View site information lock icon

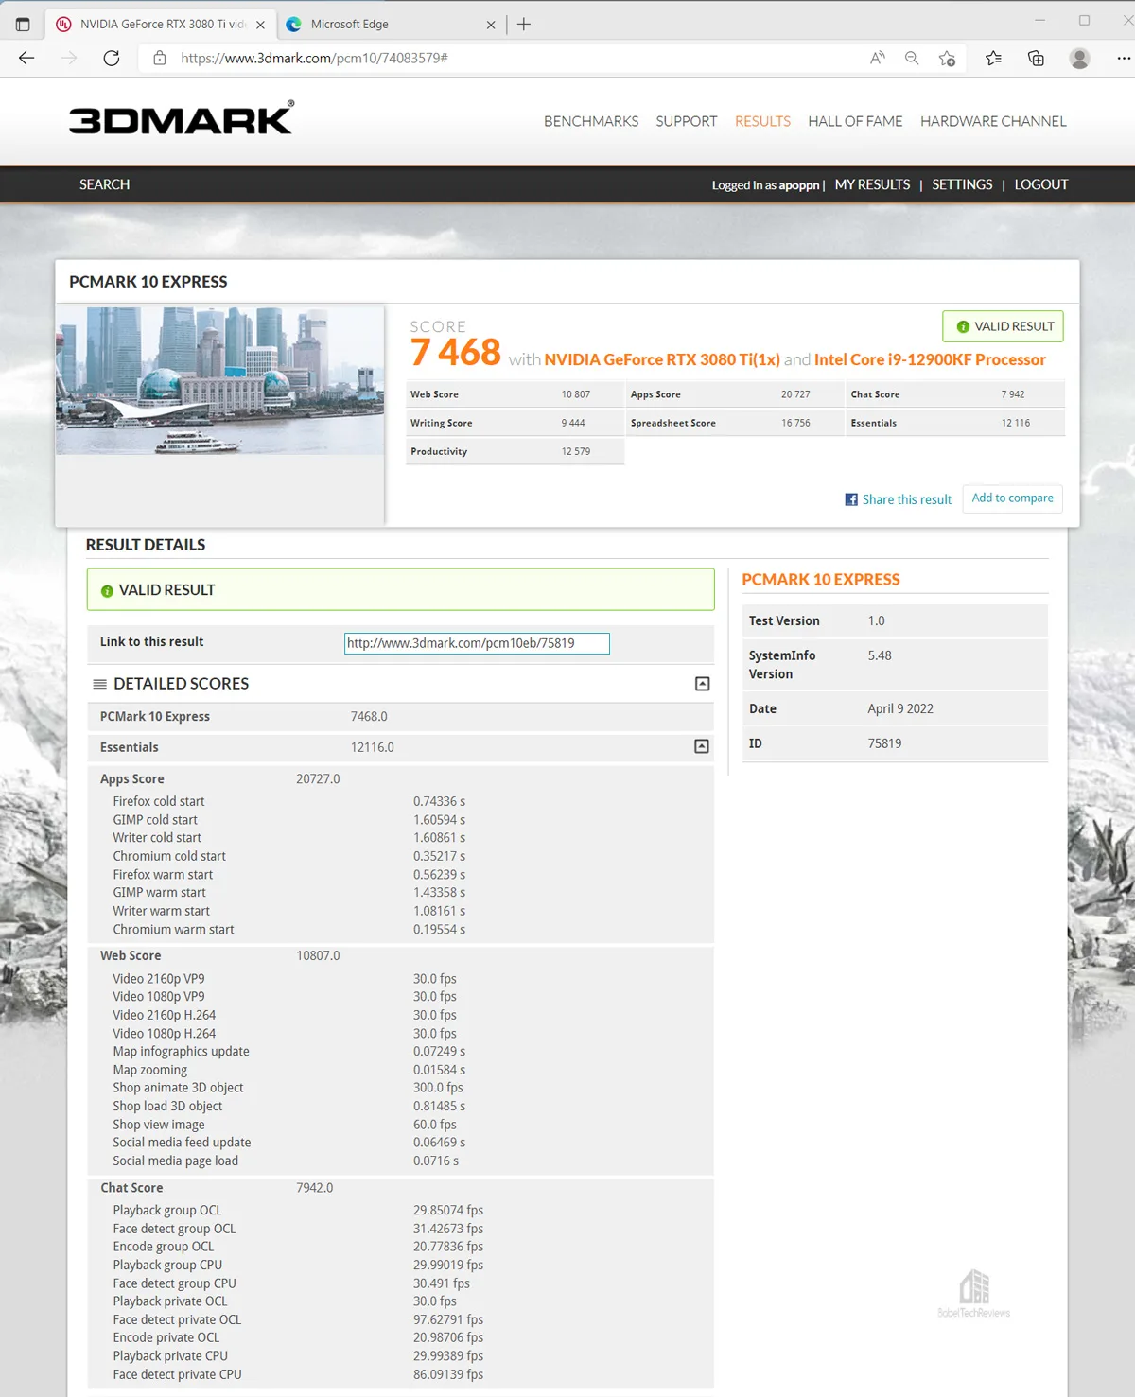pyautogui.click(x=159, y=58)
